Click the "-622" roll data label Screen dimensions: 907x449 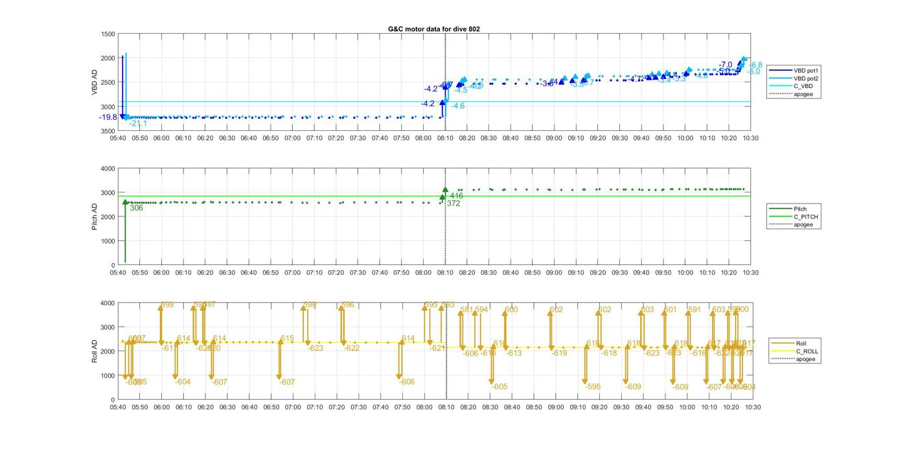[x=352, y=348]
